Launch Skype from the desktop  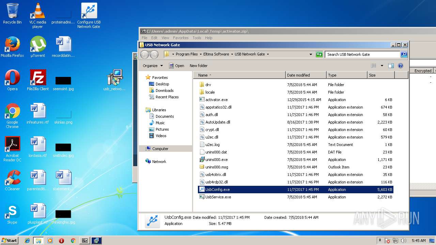pos(12,214)
